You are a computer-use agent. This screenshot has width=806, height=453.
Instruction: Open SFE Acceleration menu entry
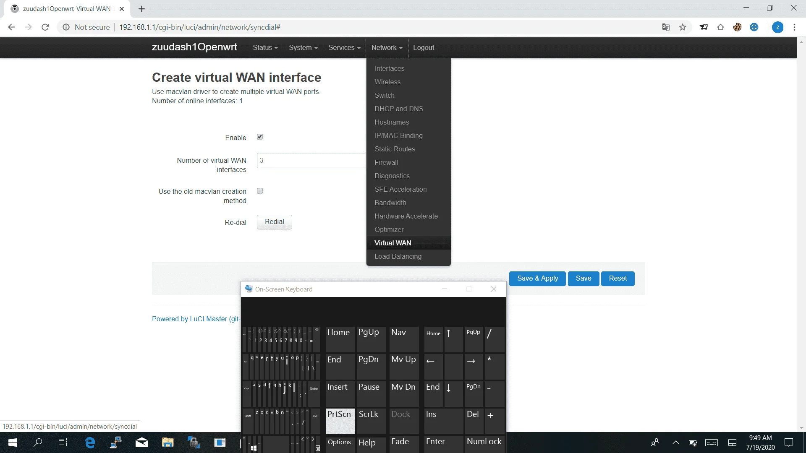click(x=408, y=189)
